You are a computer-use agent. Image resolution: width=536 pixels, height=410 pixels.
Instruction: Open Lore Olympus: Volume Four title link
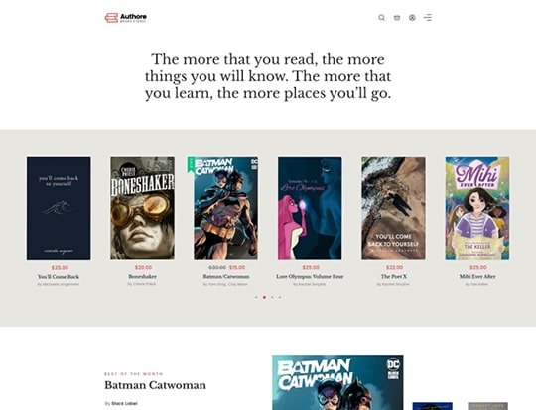point(310,276)
